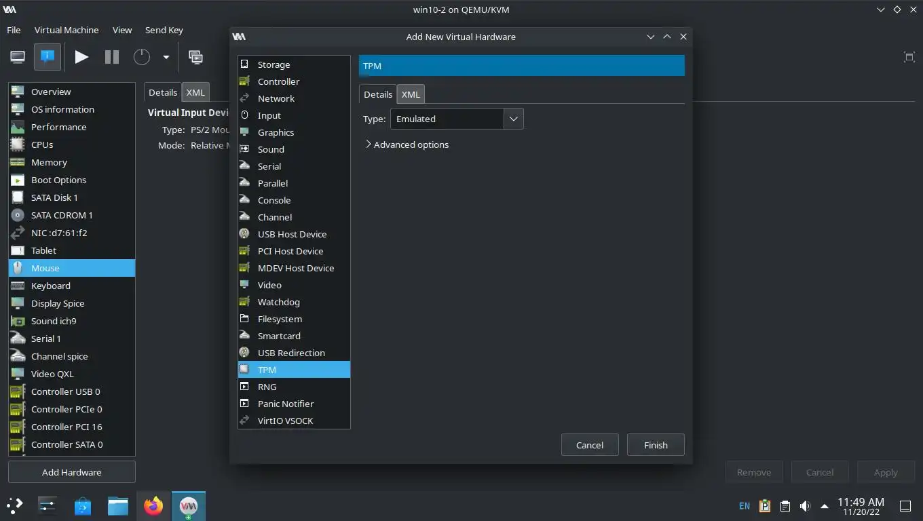923x521 pixels.
Task: Select Filesystem hardware type
Action: pos(294,319)
